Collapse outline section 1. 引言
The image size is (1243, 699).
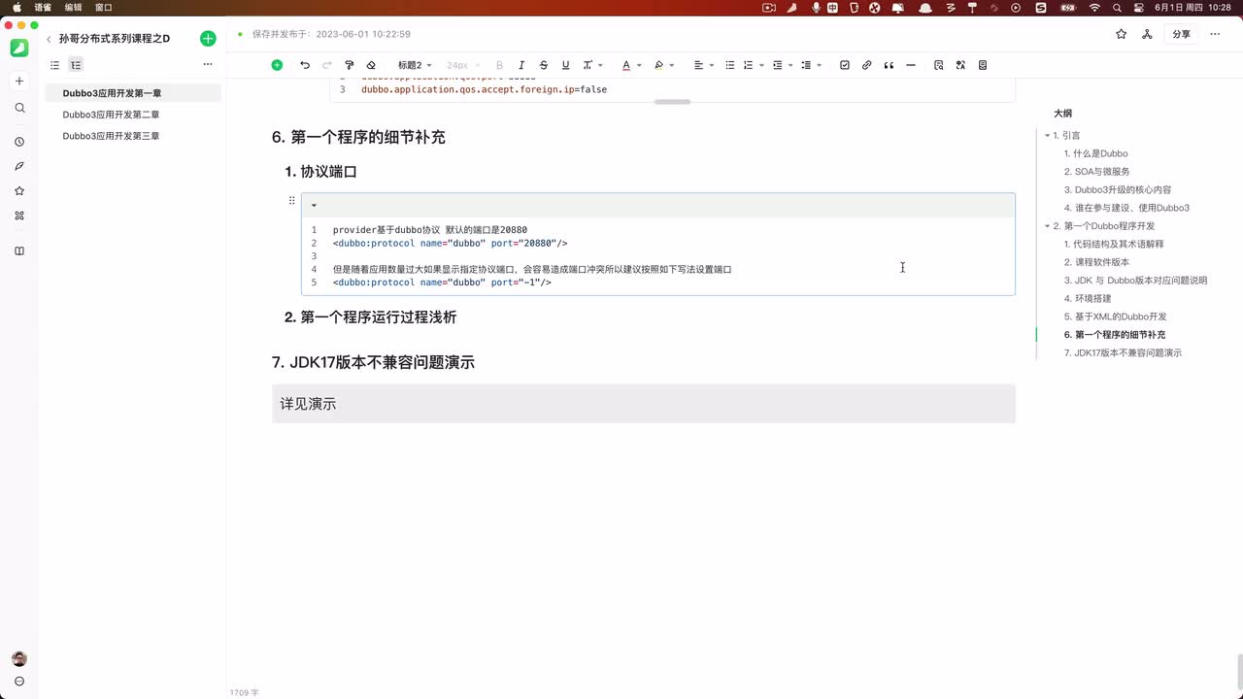coord(1048,136)
